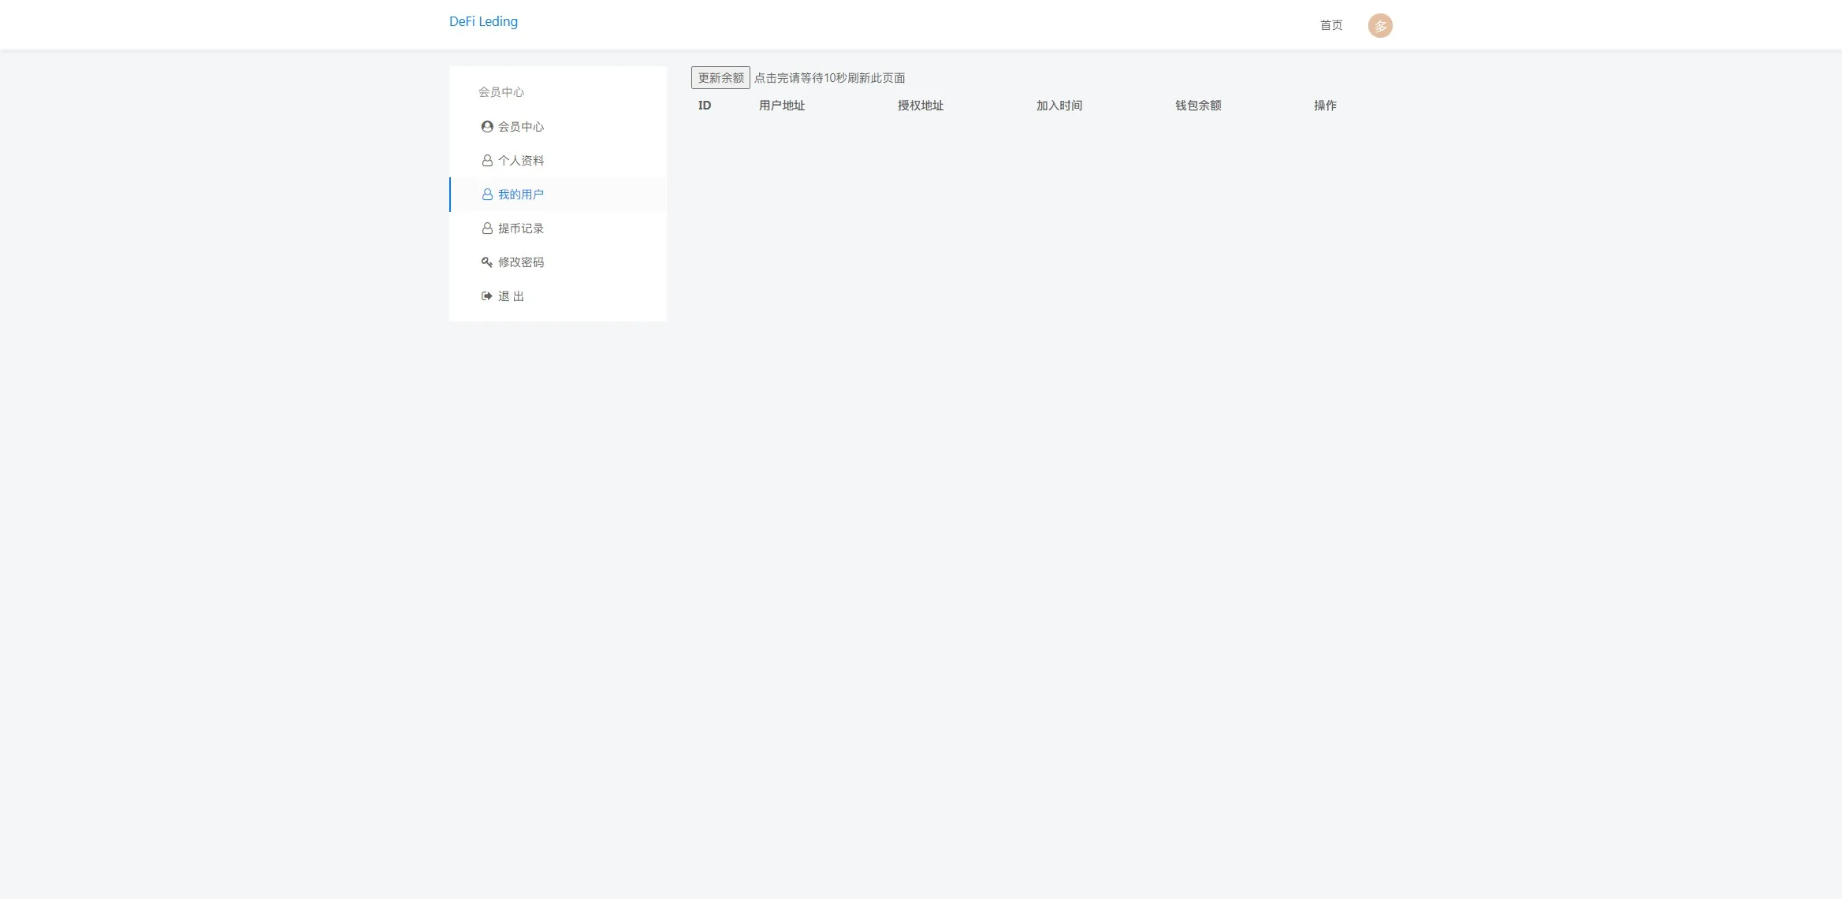Click the DeFi Leding logo link
The width and height of the screenshot is (1842, 899).
click(x=483, y=21)
